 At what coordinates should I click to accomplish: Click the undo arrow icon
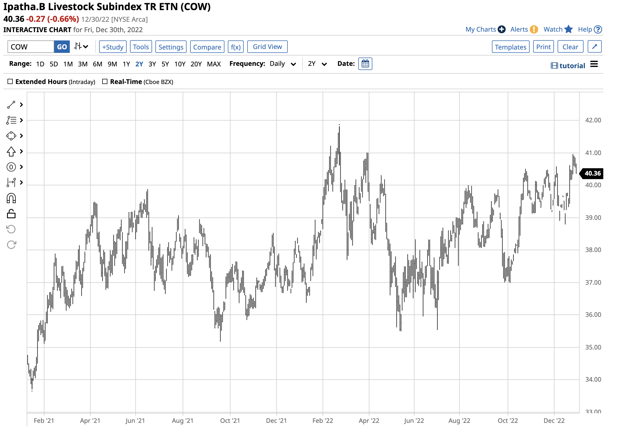[x=11, y=229]
